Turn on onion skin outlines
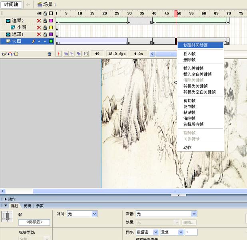Viewport: 247px width, 240px height. point(72,54)
